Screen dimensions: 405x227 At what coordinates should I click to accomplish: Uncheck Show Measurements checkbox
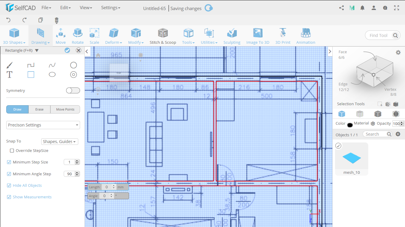tap(9, 197)
